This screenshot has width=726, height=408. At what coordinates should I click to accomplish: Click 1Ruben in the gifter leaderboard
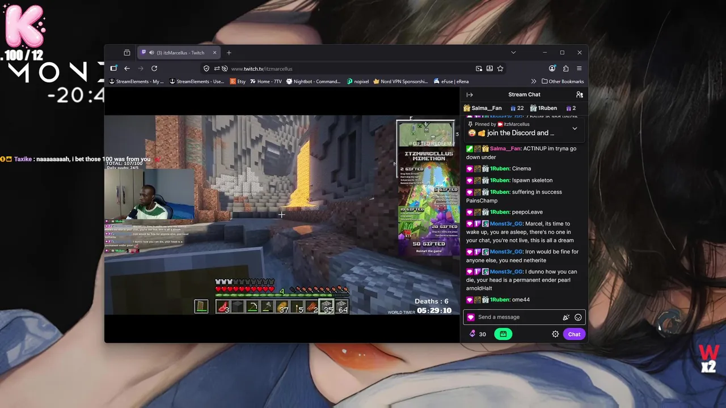click(547, 108)
